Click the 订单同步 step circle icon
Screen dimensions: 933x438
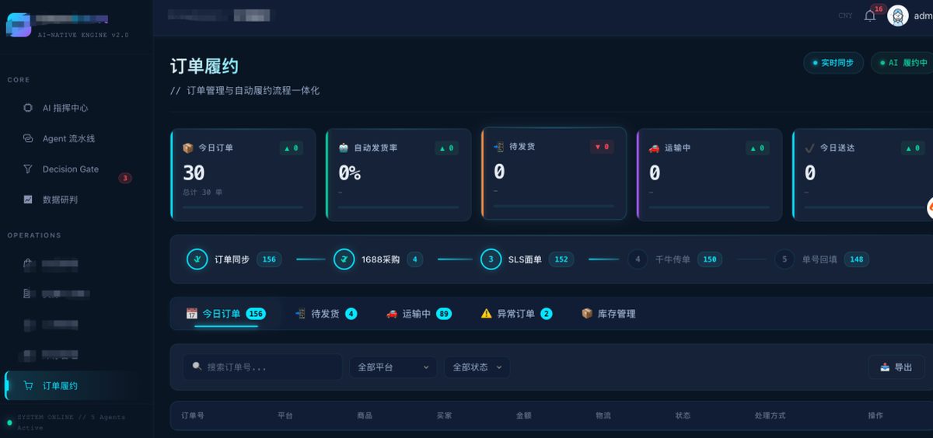pyautogui.click(x=197, y=259)
